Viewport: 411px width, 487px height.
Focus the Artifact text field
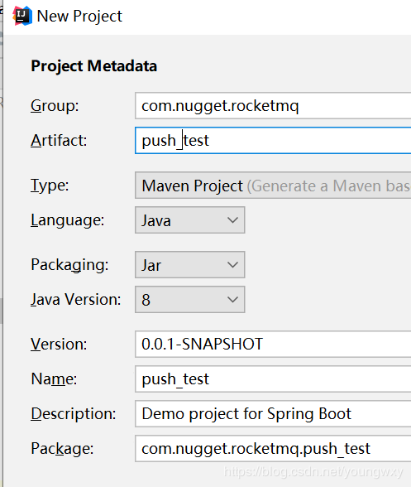point(273,141)
